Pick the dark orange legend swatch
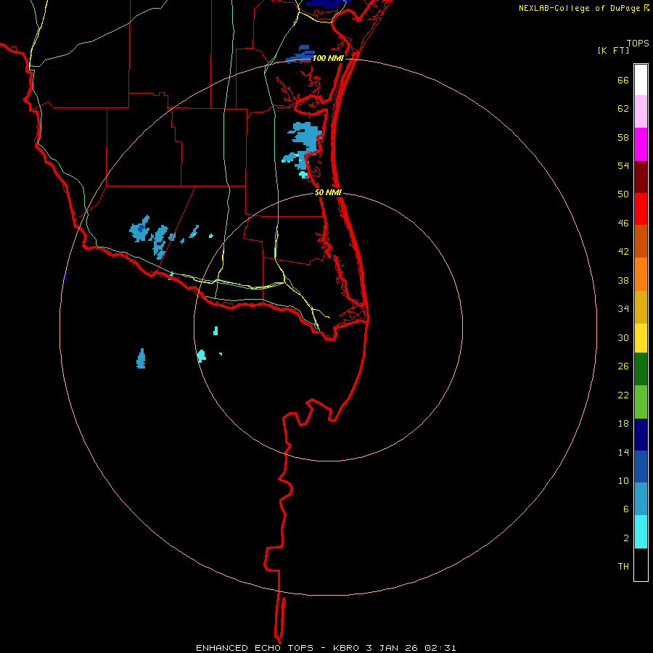This screenshot has height=653, width=653. click(x=641, y=241)
